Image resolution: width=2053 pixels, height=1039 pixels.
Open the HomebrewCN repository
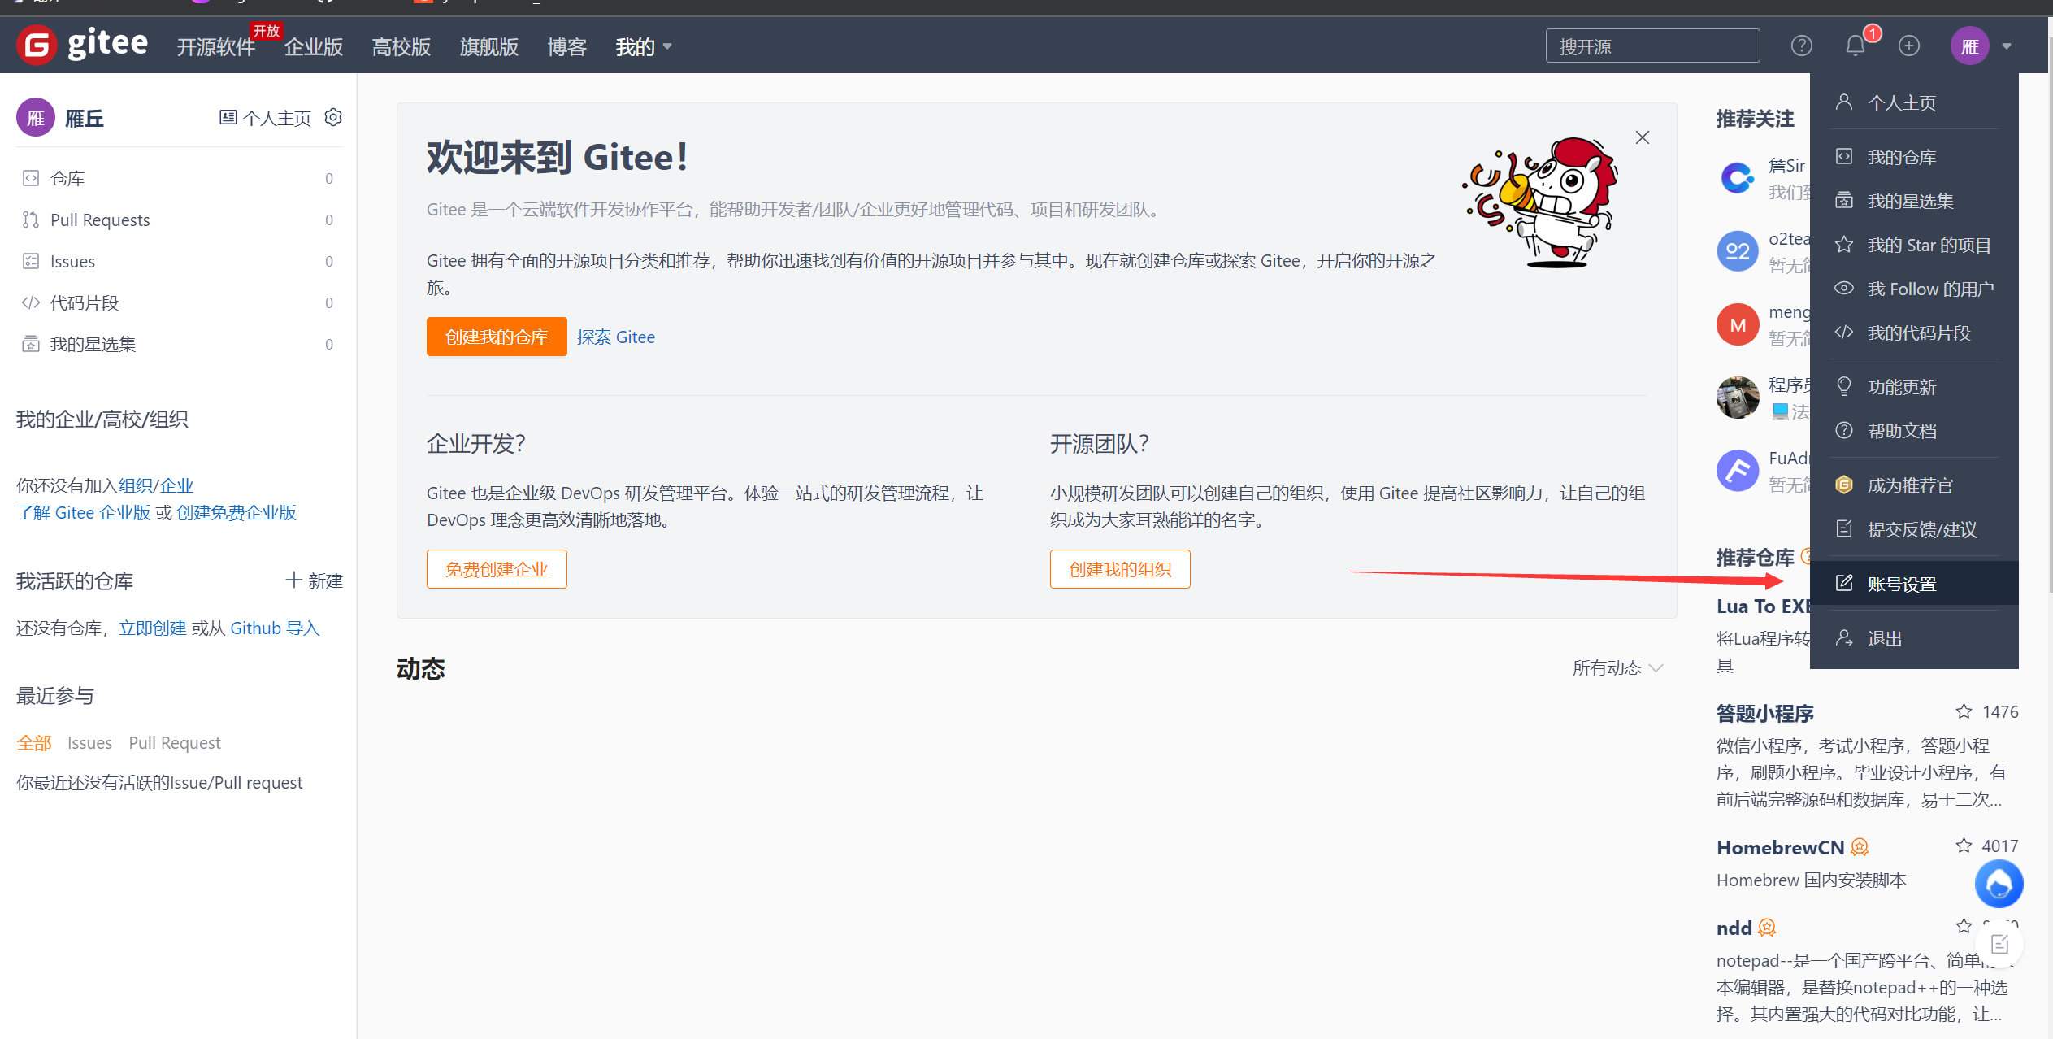pyautogui.click(x=1780, y=847)
